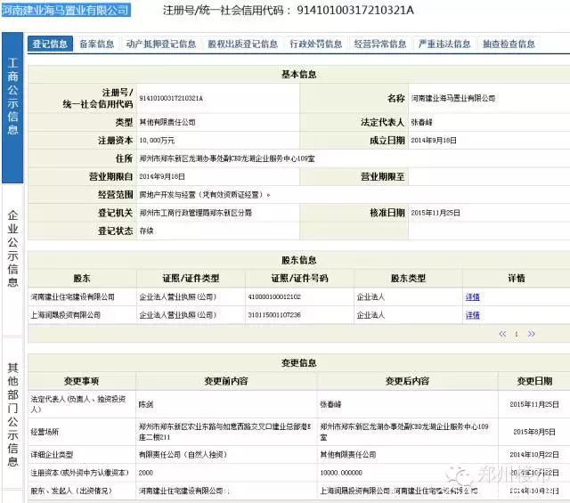The image size is (570, 503).
Task: Click the 股东类型 column header
Action: tap(408, 279)
